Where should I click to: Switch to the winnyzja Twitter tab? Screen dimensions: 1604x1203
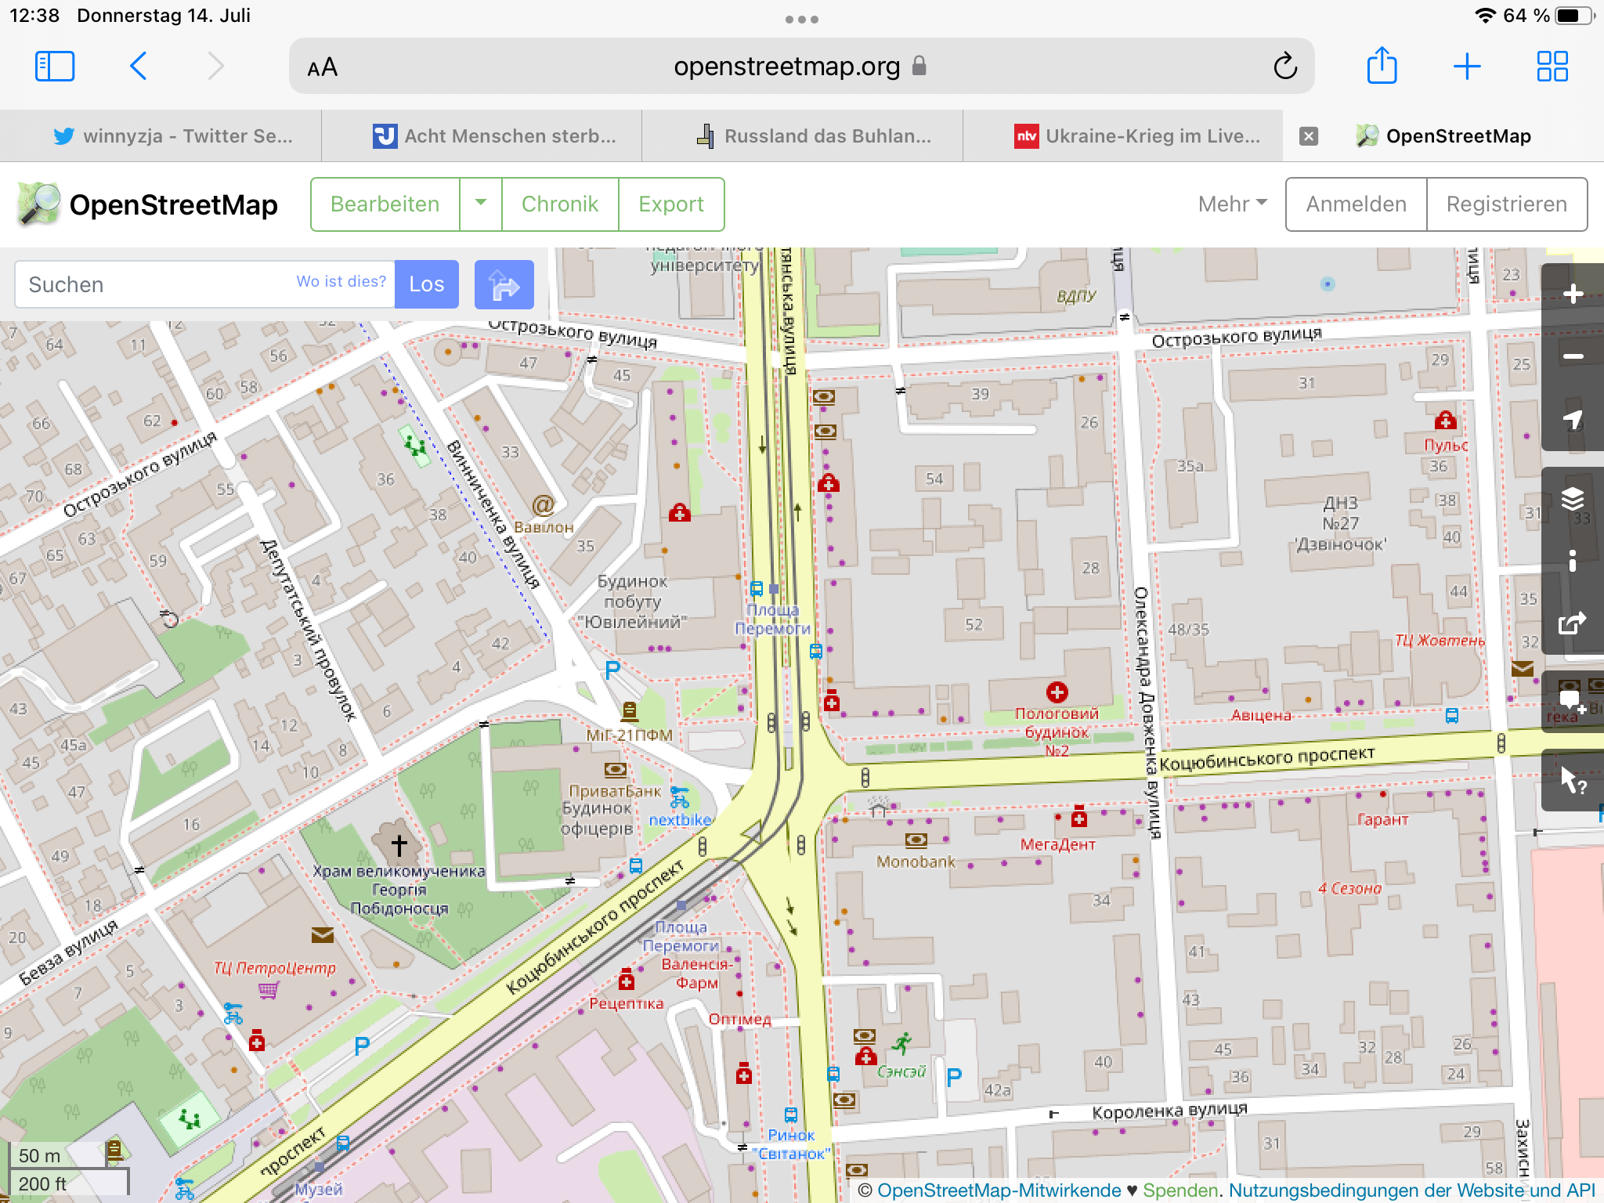tap(172, 136)
